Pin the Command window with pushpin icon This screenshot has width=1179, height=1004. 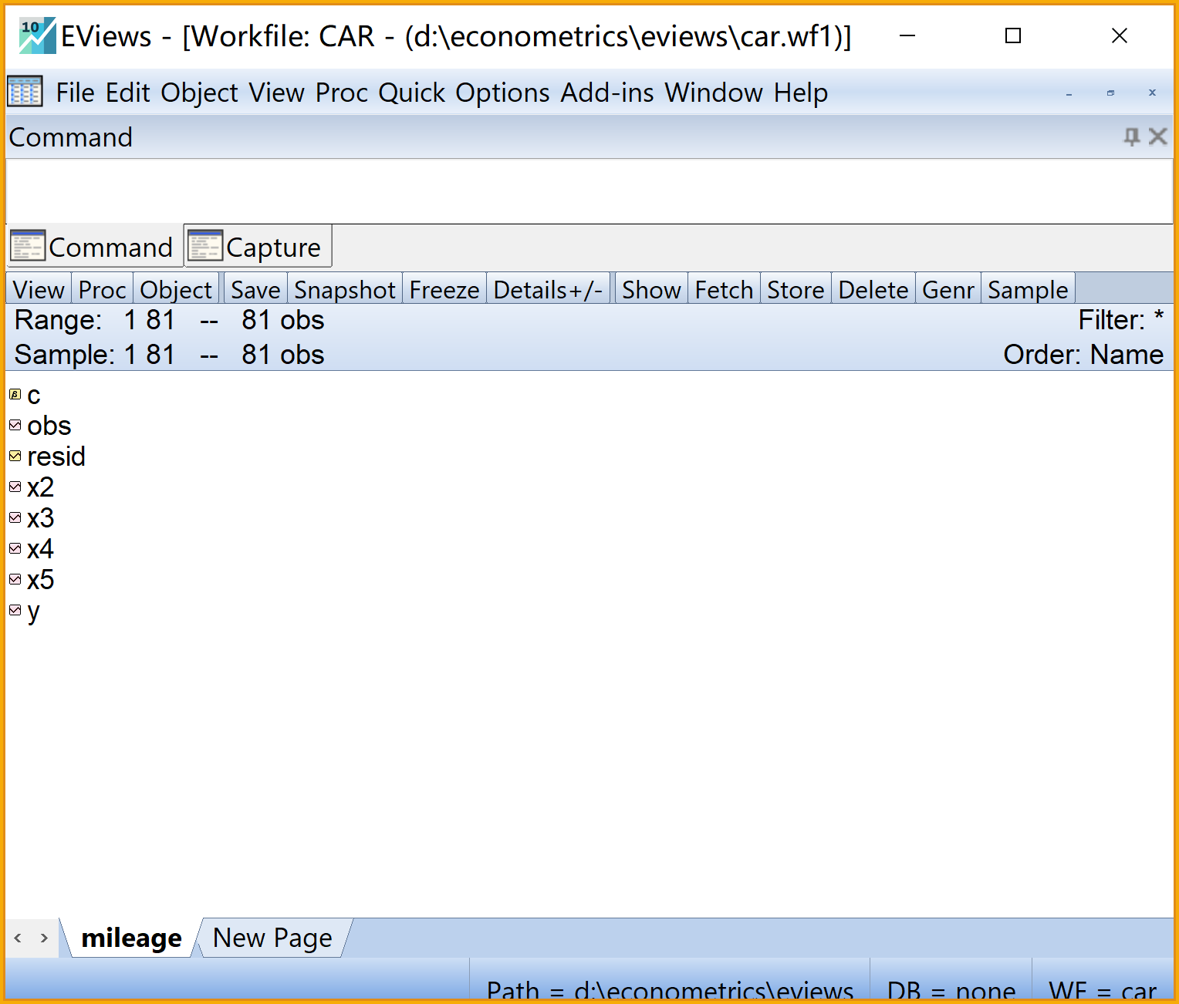tap(1131, 137)
